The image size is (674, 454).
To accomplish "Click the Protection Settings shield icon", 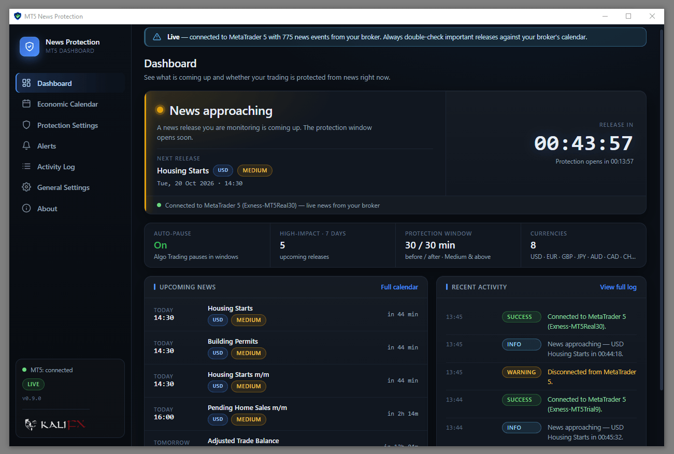I will tap(26, 125).
